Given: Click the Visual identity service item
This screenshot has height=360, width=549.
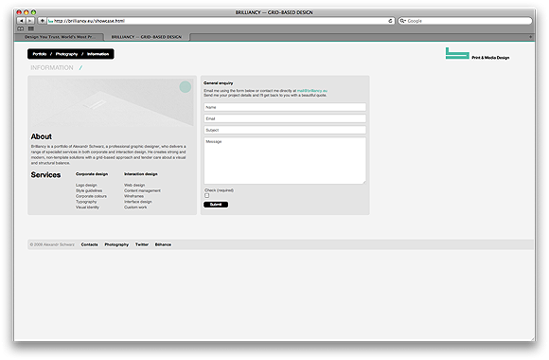Looking at the screenshot, I should [87, 207].
